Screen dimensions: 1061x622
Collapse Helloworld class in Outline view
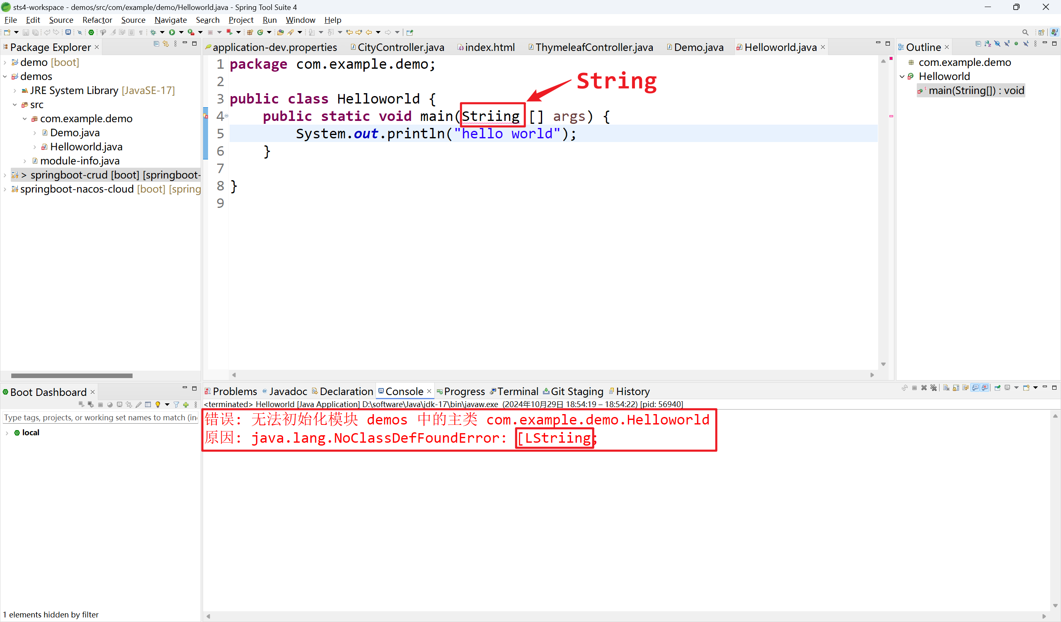pyautogui.click(x=902, y=77)
